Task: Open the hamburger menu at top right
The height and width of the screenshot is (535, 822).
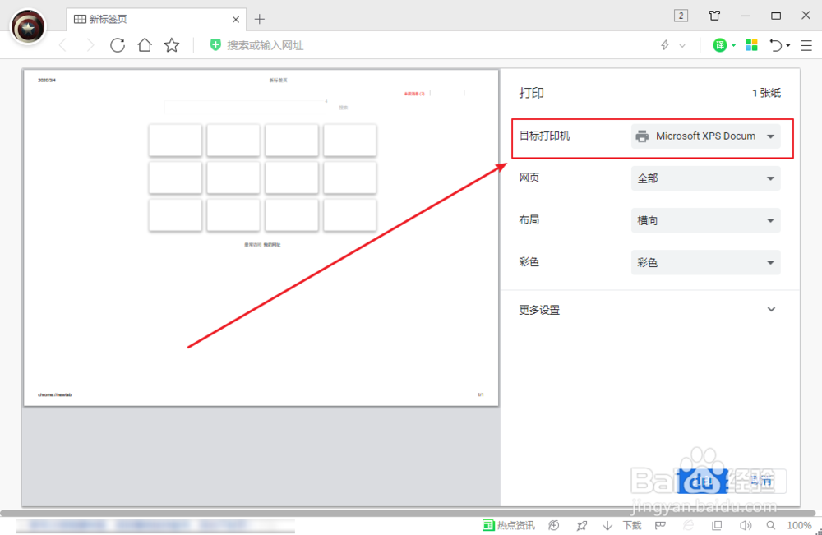Action: pos(806,45)
